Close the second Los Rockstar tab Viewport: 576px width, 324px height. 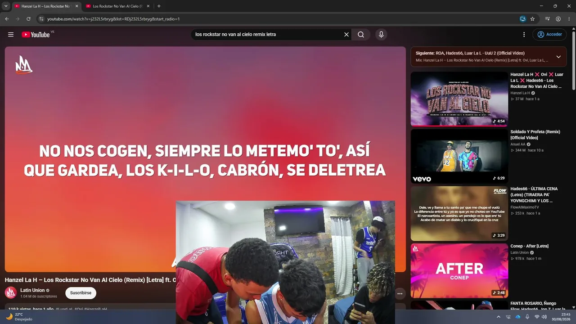coord(148,6)
